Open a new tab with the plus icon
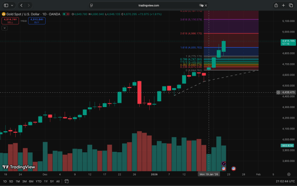This screenshot has width=297, height=186. [283, 5]
